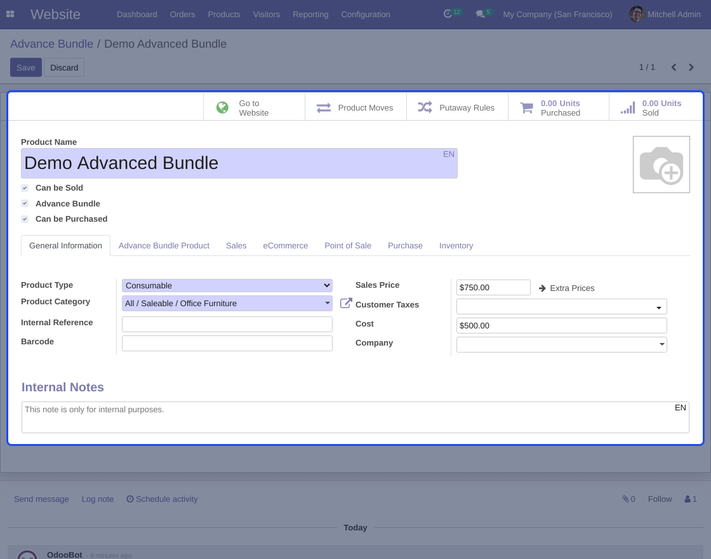Switch to Point of Sale tab
This screenshot has width=711, height=559.
[348, 245]
